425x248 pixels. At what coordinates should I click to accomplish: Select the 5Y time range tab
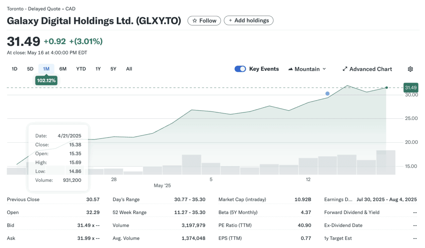click(x=113, y=69)
